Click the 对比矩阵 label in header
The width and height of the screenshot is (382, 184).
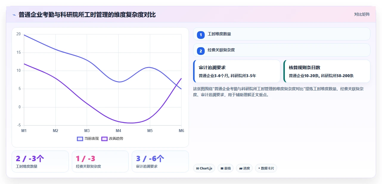click(362, 14)
